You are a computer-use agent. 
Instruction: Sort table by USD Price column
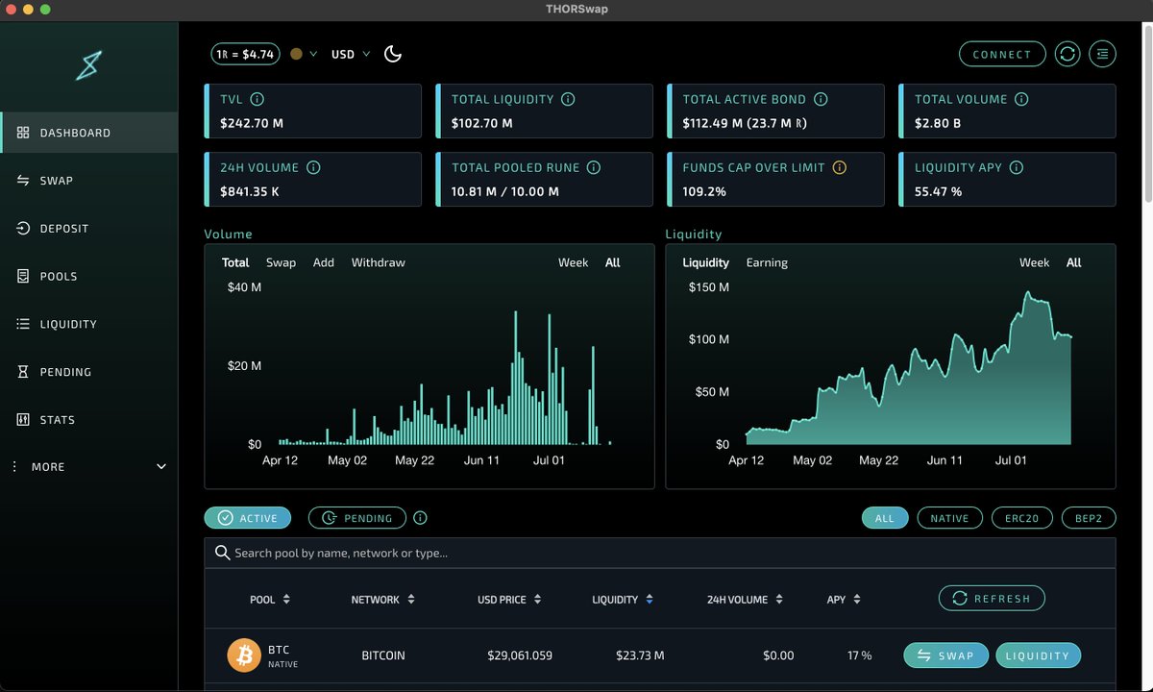(x=509, y=600)
